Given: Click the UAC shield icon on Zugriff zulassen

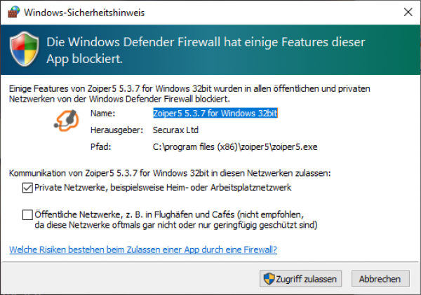Looking at the screenshot, I should 269,279.
